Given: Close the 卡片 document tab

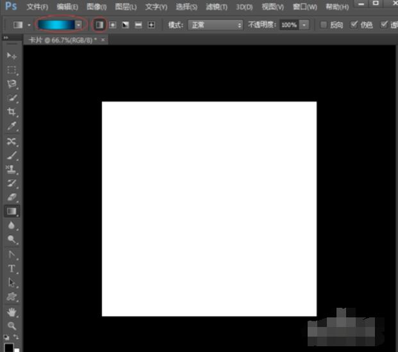Looking at the screenshot, I should (x=103, y=40).
